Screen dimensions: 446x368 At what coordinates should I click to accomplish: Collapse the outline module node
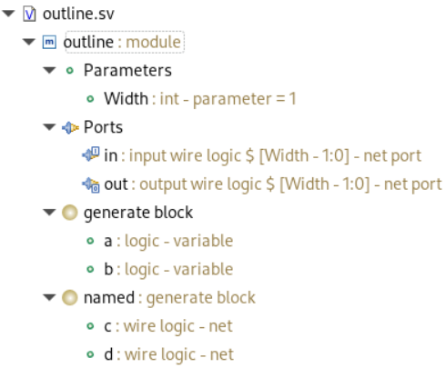pyautogui.click(x=29, y=42)
